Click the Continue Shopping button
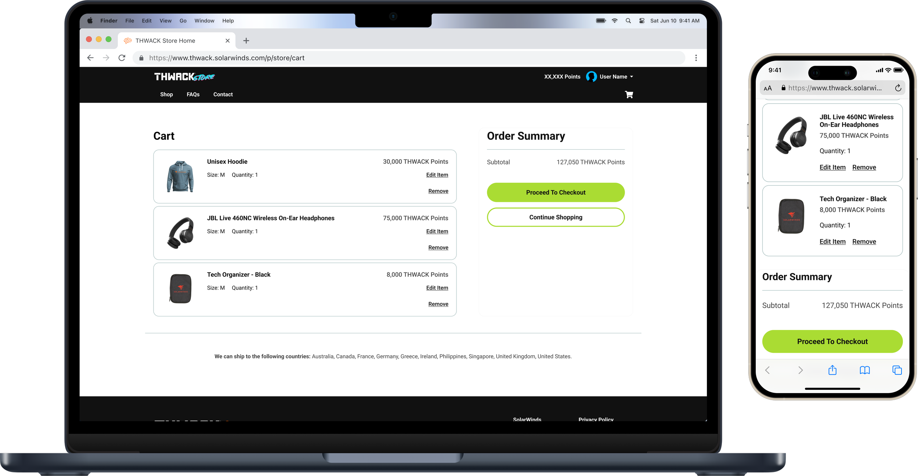The height and width of the screenshot is (476, 918). pos(556,217)
